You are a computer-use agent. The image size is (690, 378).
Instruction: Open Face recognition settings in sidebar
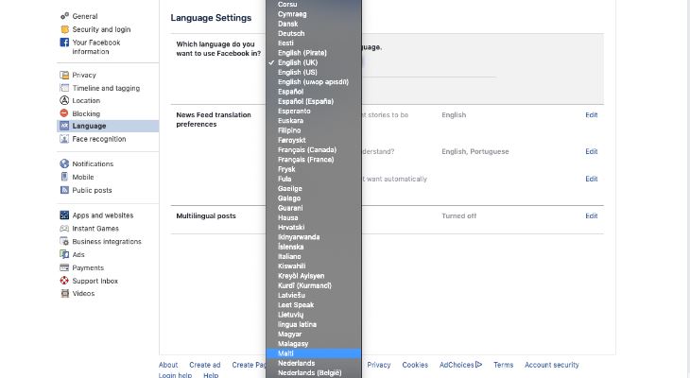pyautogui.click(x=98, y=139)
